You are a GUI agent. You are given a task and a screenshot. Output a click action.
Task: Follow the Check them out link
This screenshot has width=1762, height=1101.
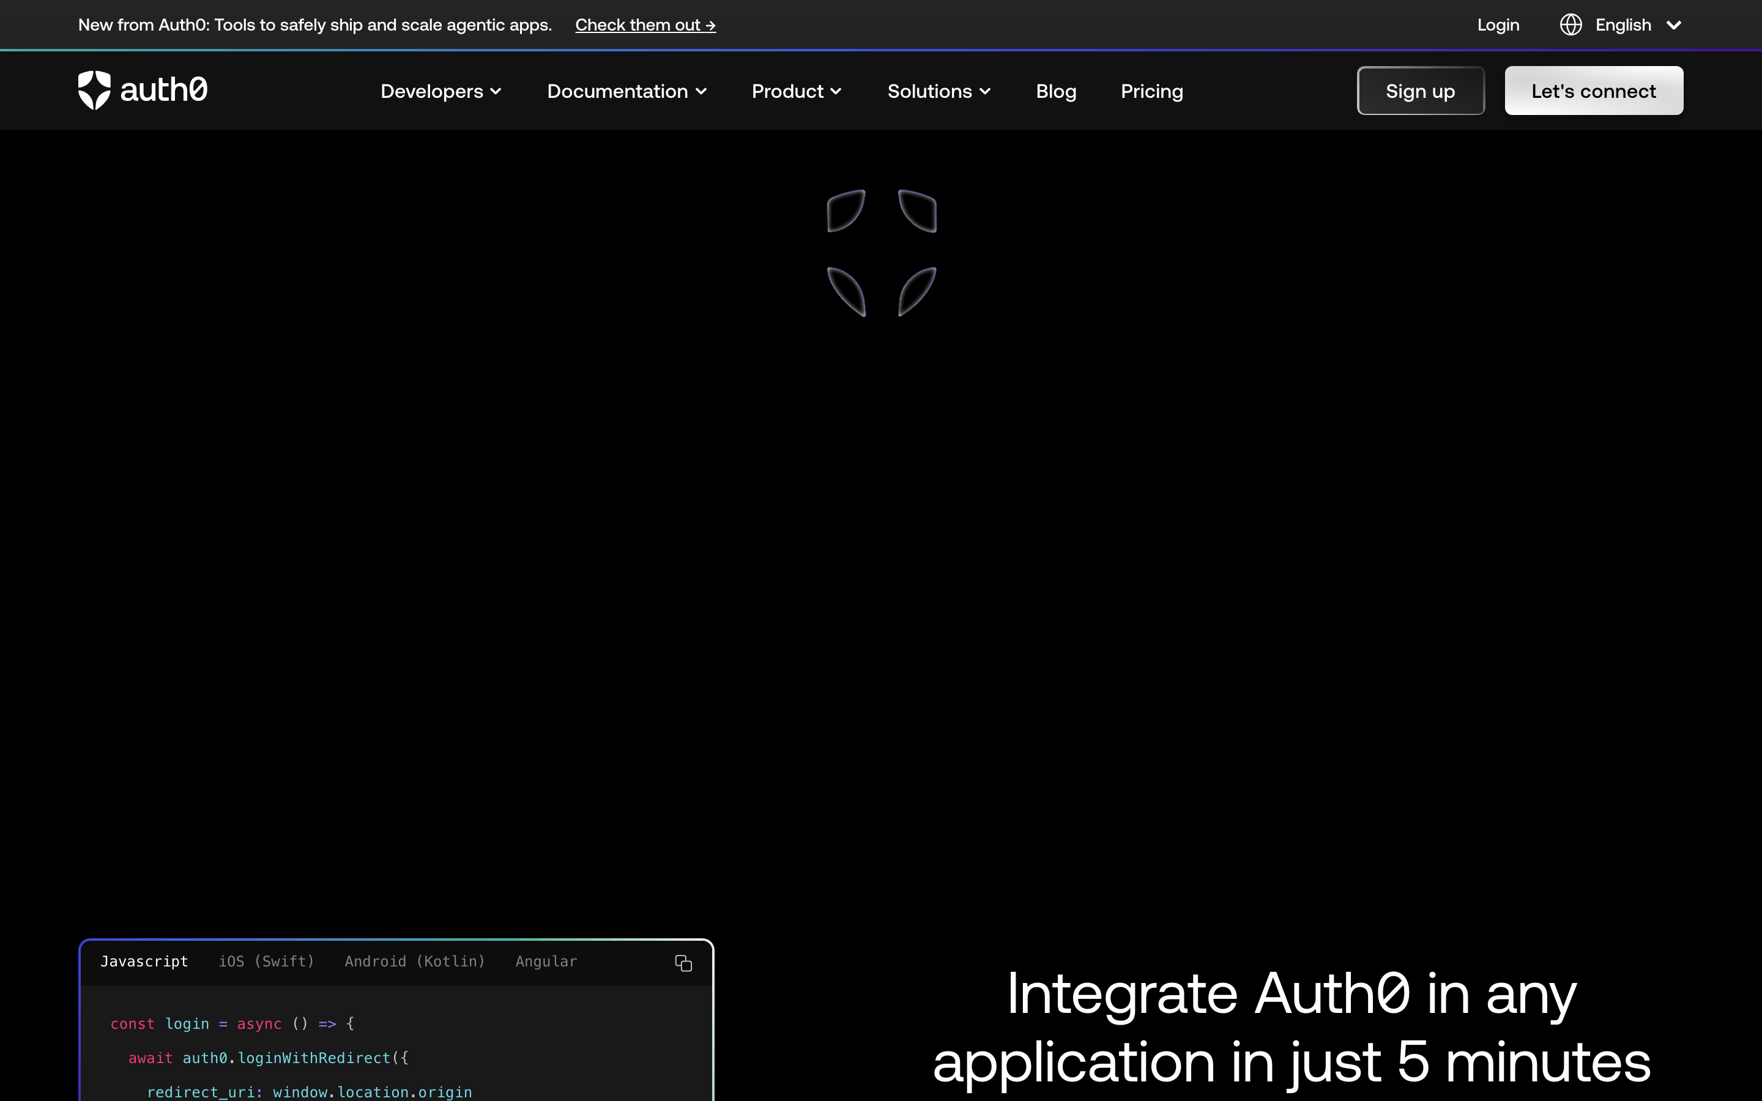point(645,24)
